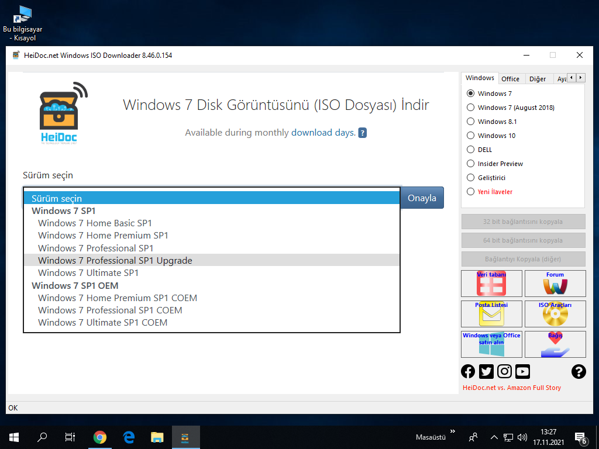Click the Masaüstü toolbar on taskbar
Viewport: 599px width, 449px height.
[x=431, y=437]
